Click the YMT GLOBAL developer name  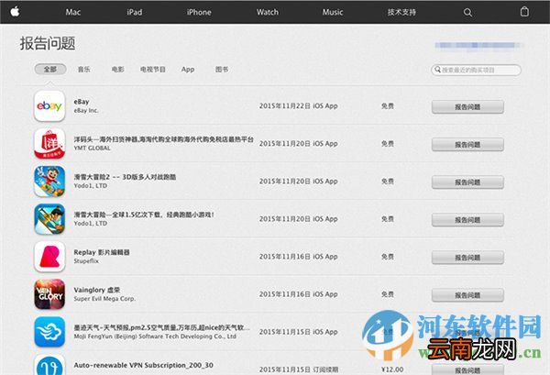92,148
